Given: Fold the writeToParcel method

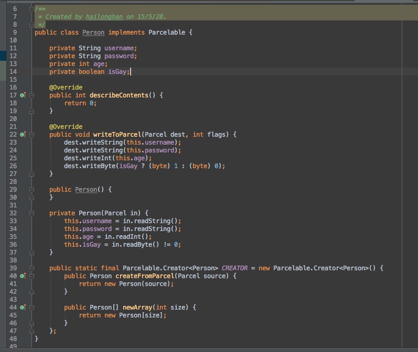Looking at the screenshot, I should click(31, 135).
